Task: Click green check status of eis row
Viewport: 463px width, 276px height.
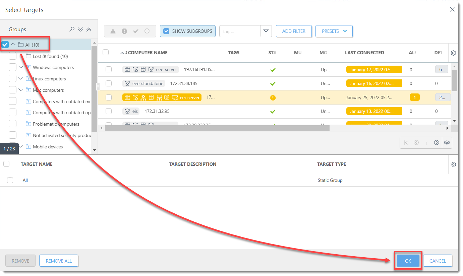Action: [273, 111]
